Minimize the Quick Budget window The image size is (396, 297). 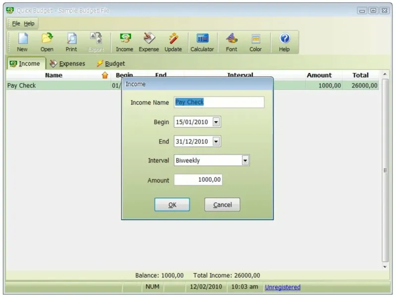tap(362, 10)
